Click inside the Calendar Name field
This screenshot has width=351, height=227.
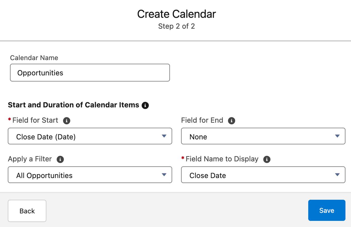click(x=90, y=73)
